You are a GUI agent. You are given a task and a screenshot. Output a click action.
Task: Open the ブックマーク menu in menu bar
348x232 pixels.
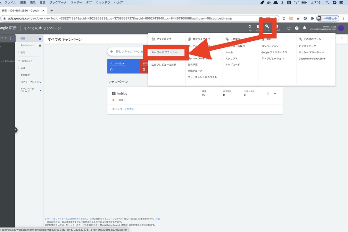(58, 3)
